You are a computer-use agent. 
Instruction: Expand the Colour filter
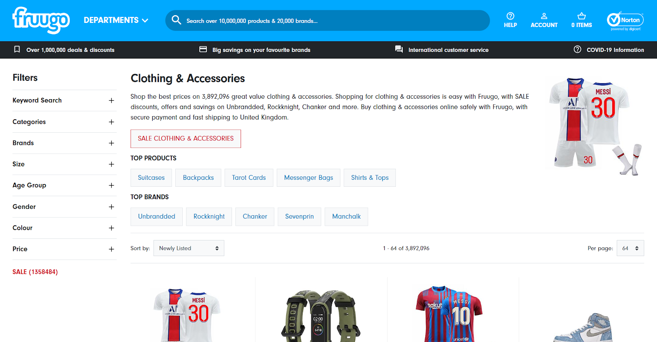pyautogui.click(x=64, y=228)
